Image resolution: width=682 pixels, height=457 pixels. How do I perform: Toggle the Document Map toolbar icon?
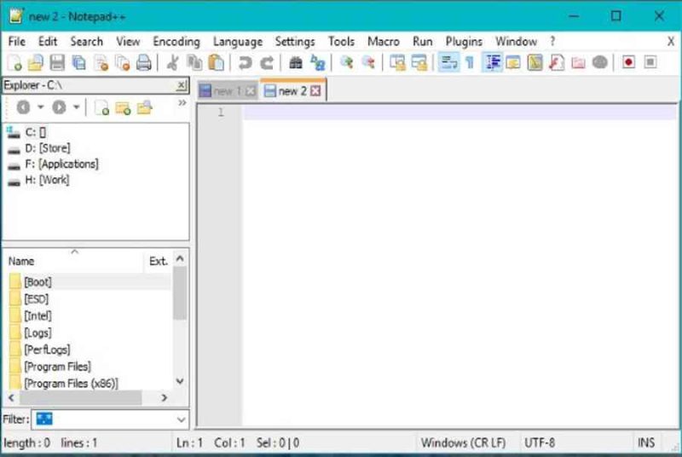tap(535, 62)
